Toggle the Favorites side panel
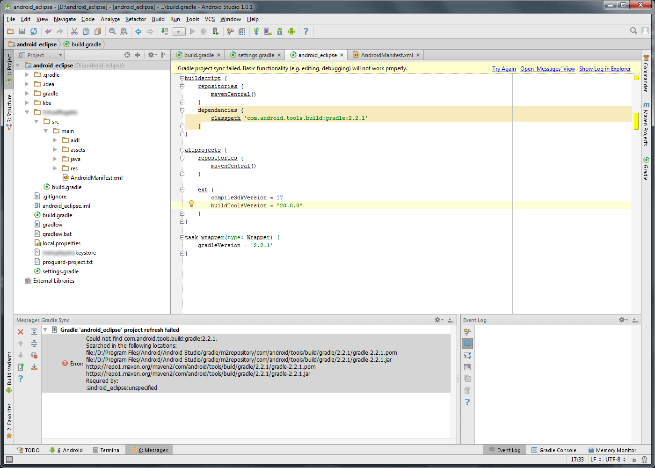The image size is (655, 468). point(9,421)
